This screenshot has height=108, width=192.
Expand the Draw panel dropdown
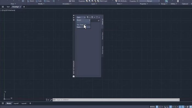click(13, 4)
